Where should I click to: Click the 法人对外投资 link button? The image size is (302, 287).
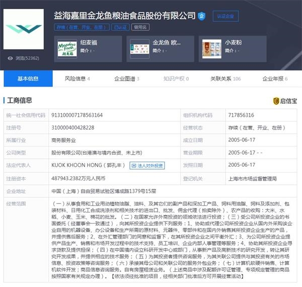(x=147, y=165)
